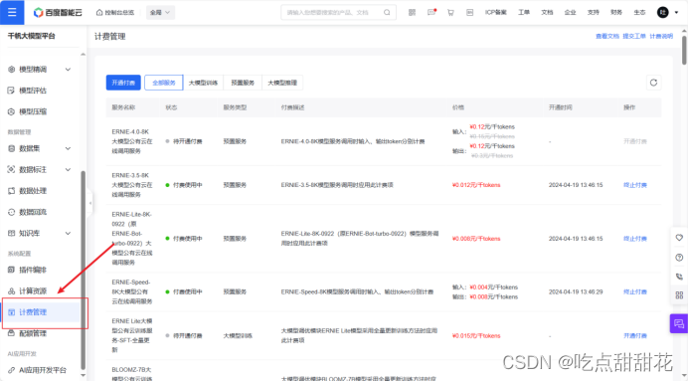Viewport: 688px width, 382px height.
Task: Expand the 模型精调 chevron
Action: [68, 70]
